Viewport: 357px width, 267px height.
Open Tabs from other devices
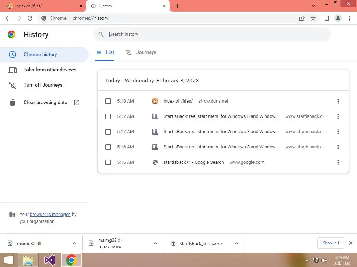pyautogui.click(x=44, y=70)
